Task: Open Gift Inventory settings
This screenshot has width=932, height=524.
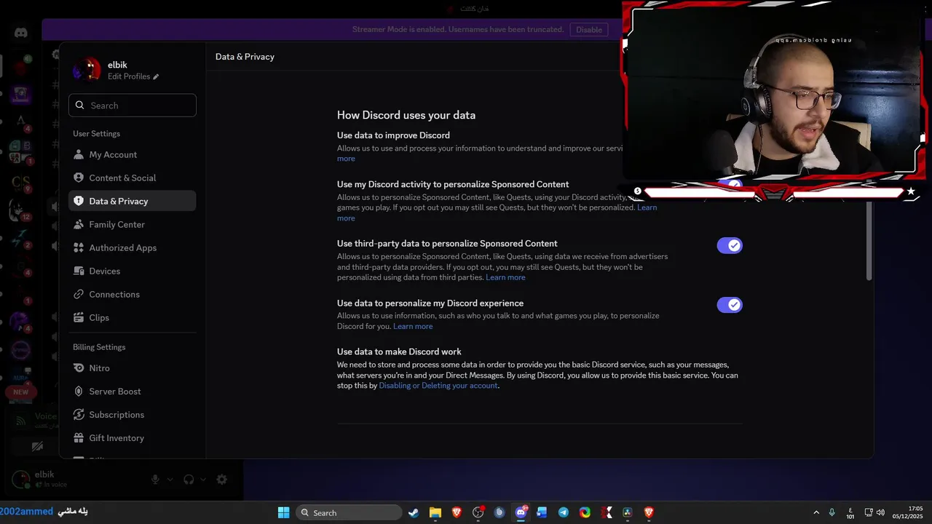Action: [133, 437]
